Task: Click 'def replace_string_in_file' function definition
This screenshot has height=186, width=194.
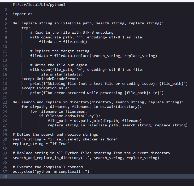Action: [88, 23]
